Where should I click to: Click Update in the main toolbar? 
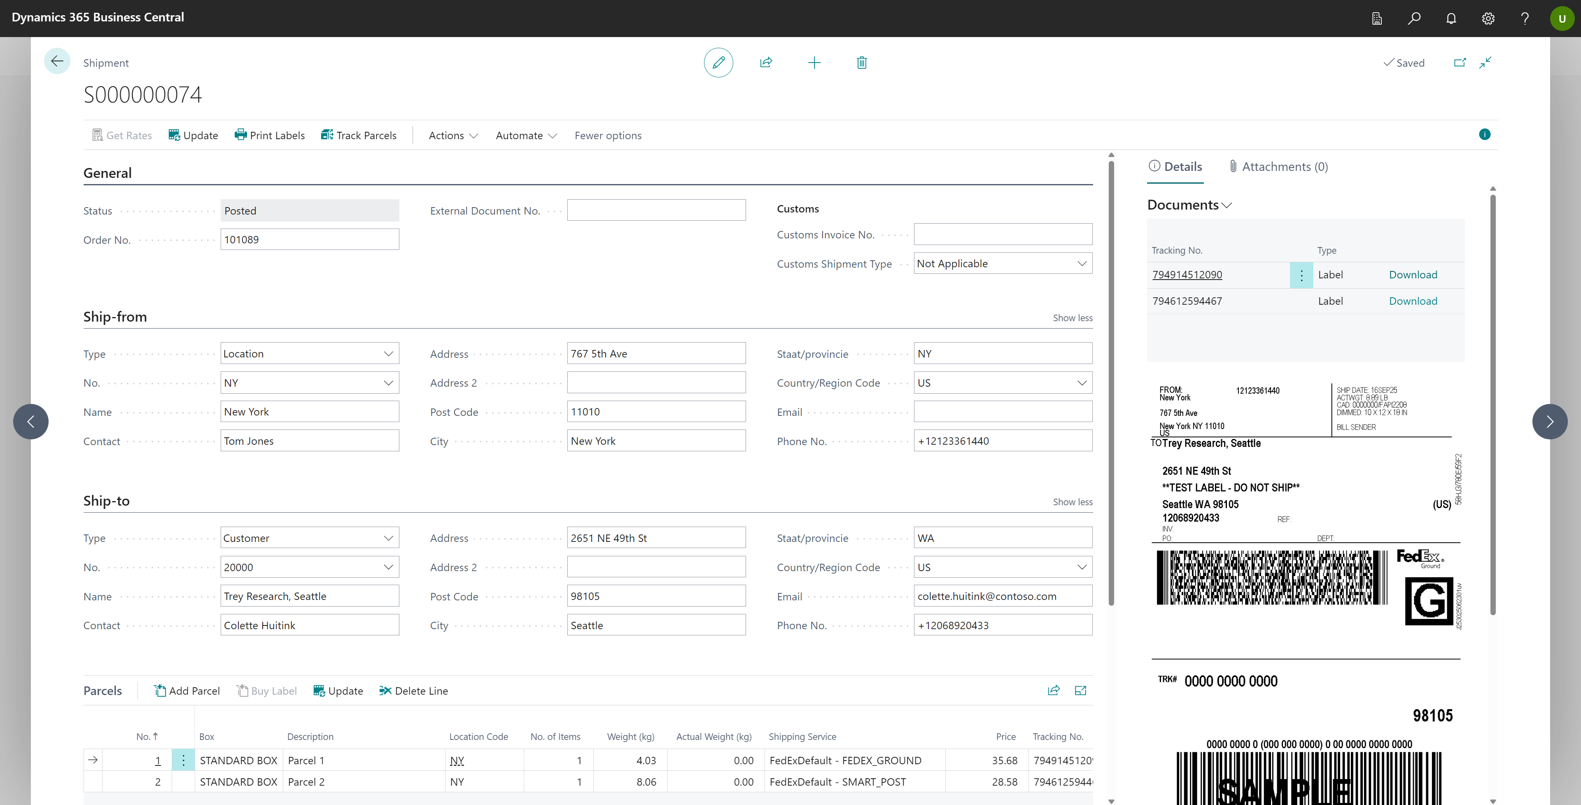pos(194,135)
